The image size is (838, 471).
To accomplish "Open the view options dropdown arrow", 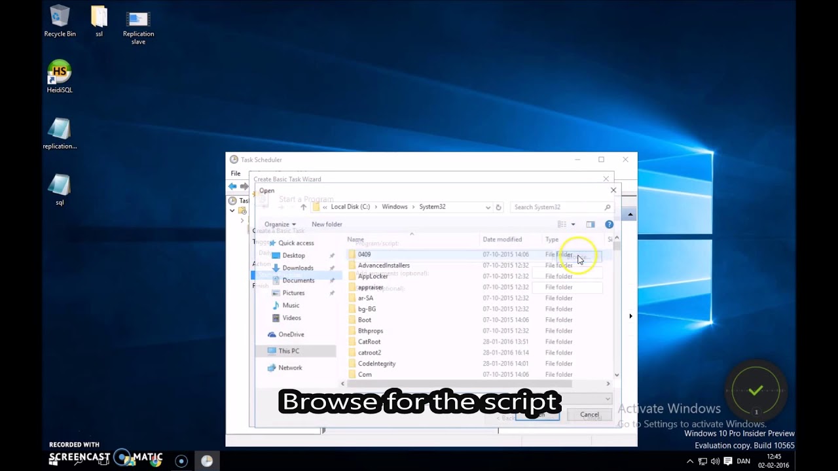I will point(573,224).
